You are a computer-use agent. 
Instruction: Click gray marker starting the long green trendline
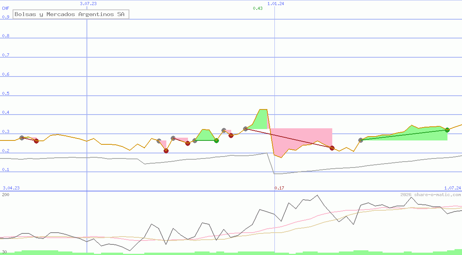pos(361,140)
